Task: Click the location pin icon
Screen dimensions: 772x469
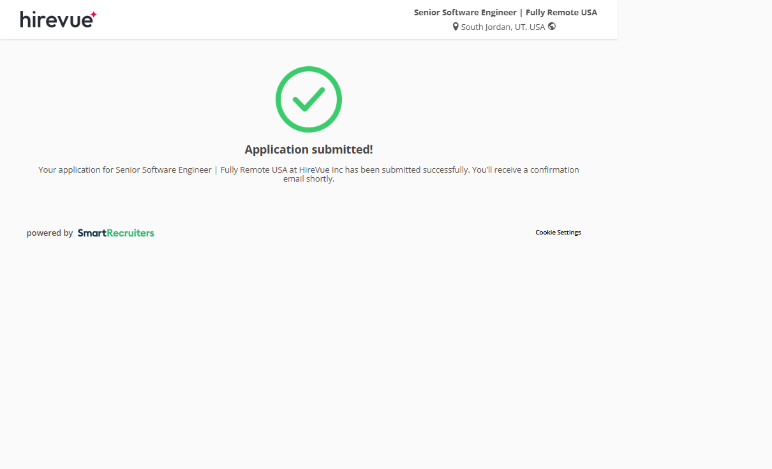Action: 456,27
